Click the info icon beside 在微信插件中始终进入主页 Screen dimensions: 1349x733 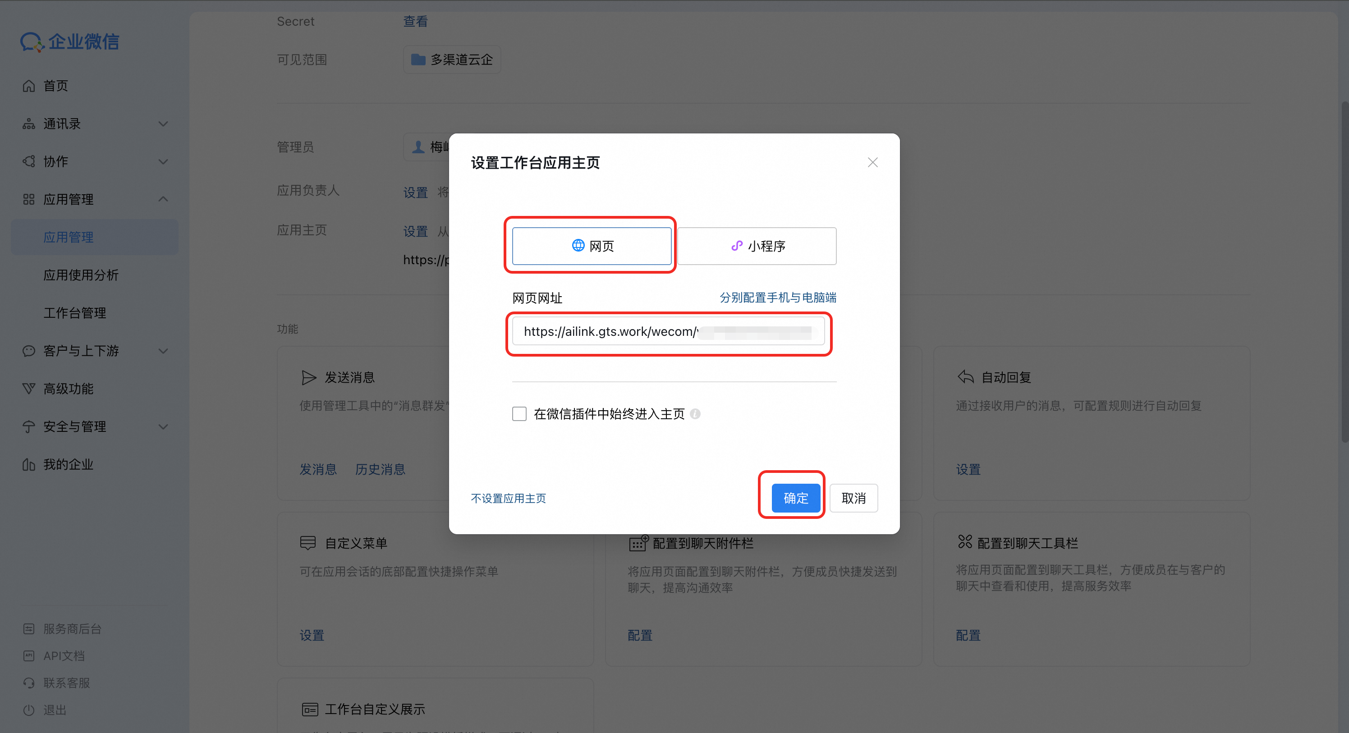pyautogui.click(x=695, y=414)
